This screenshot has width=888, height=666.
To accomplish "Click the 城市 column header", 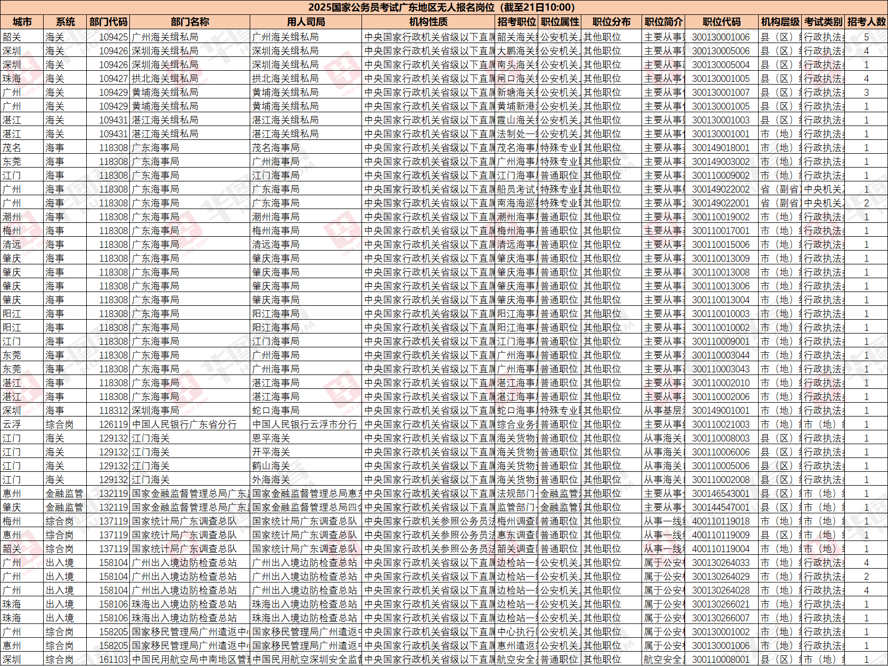I will (x=22, y=22).
